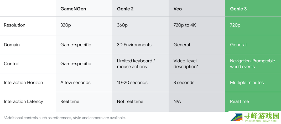The height and width of the screenshot is (124, 281).
Task: Click the Multiple minutes cell
Action: [x=247, y=83]
